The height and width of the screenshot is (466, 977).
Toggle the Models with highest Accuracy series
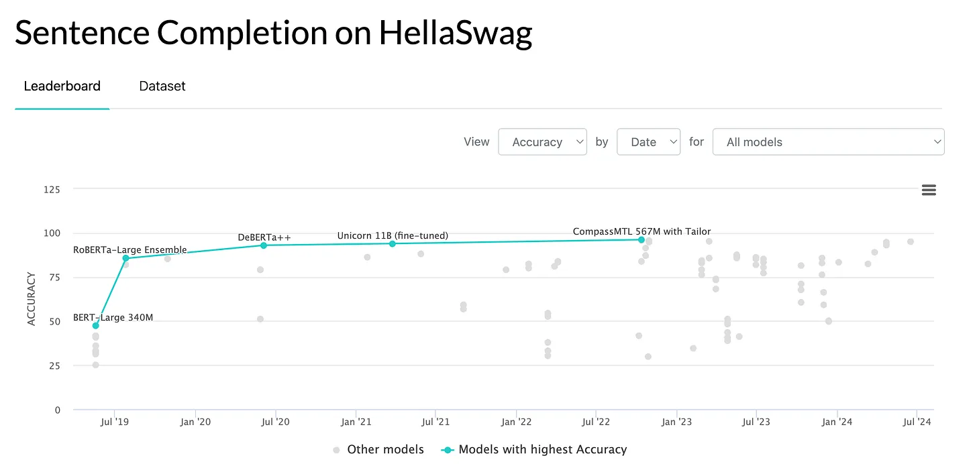coord(543,449)
